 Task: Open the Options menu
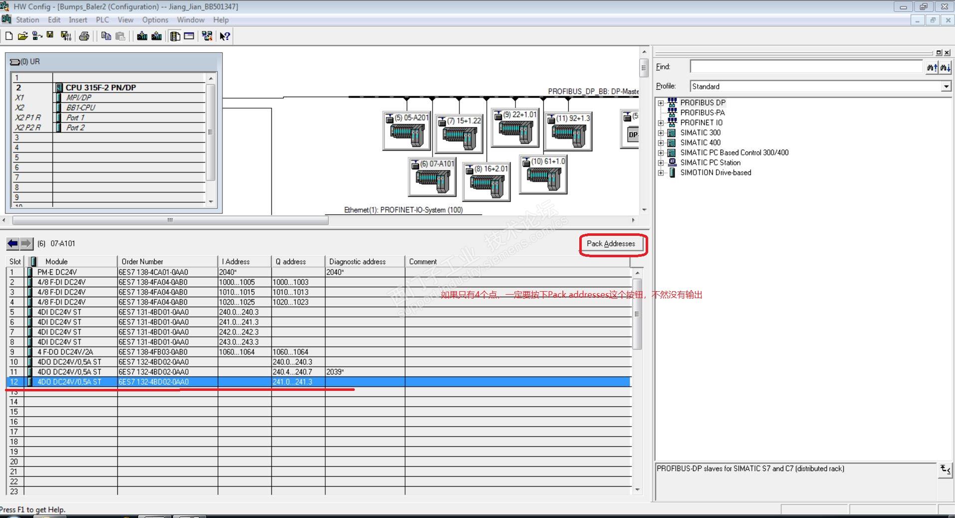click(x=155, y=20)
